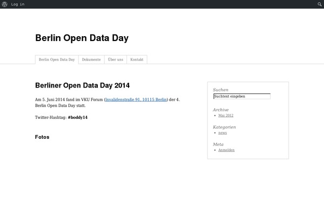
Task: Focus the Suchtext eingeben search field
Action: (x=242, y=96)
